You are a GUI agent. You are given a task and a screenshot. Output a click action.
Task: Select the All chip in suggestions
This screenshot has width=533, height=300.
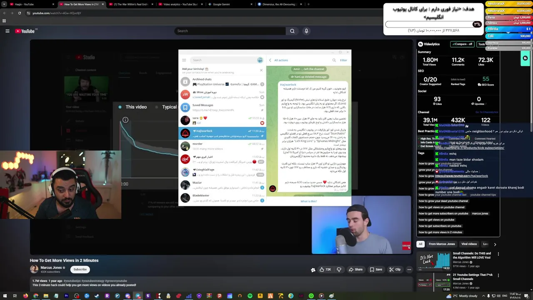(x=421, y=244)
